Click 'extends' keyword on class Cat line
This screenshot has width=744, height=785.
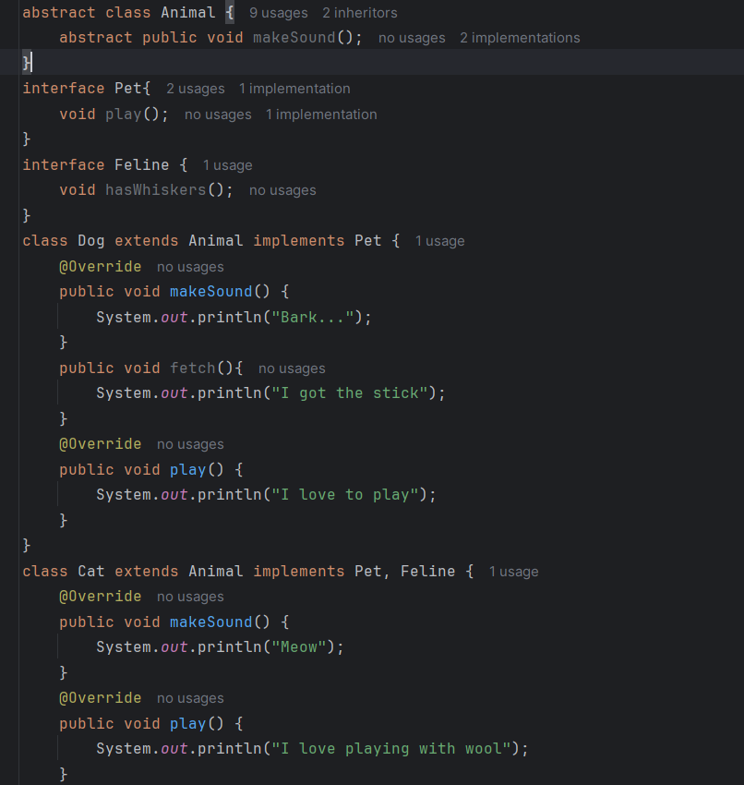tap(147, 572)
